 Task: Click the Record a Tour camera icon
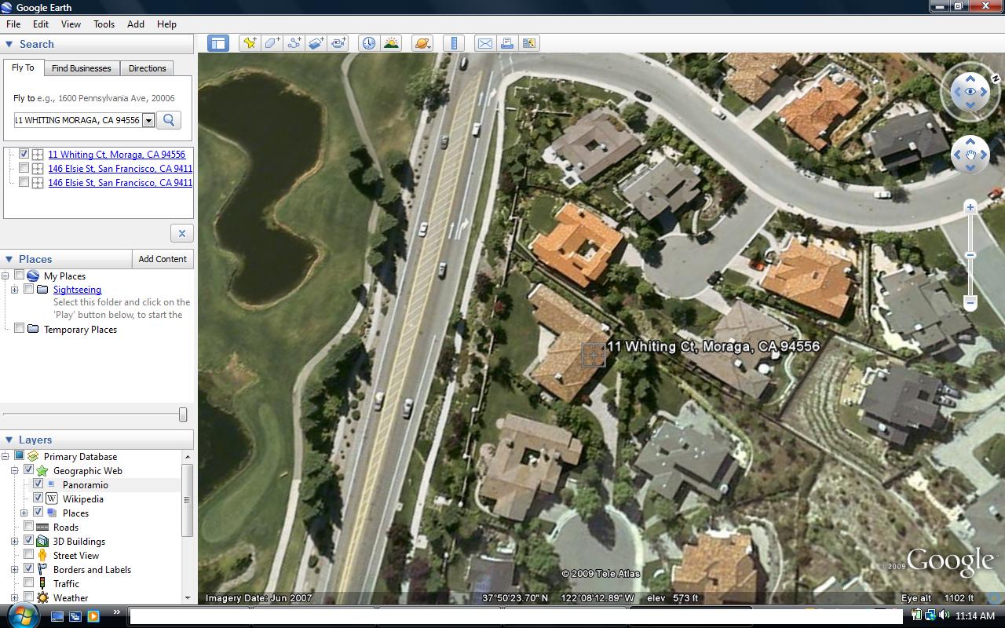tap(338, 43)
